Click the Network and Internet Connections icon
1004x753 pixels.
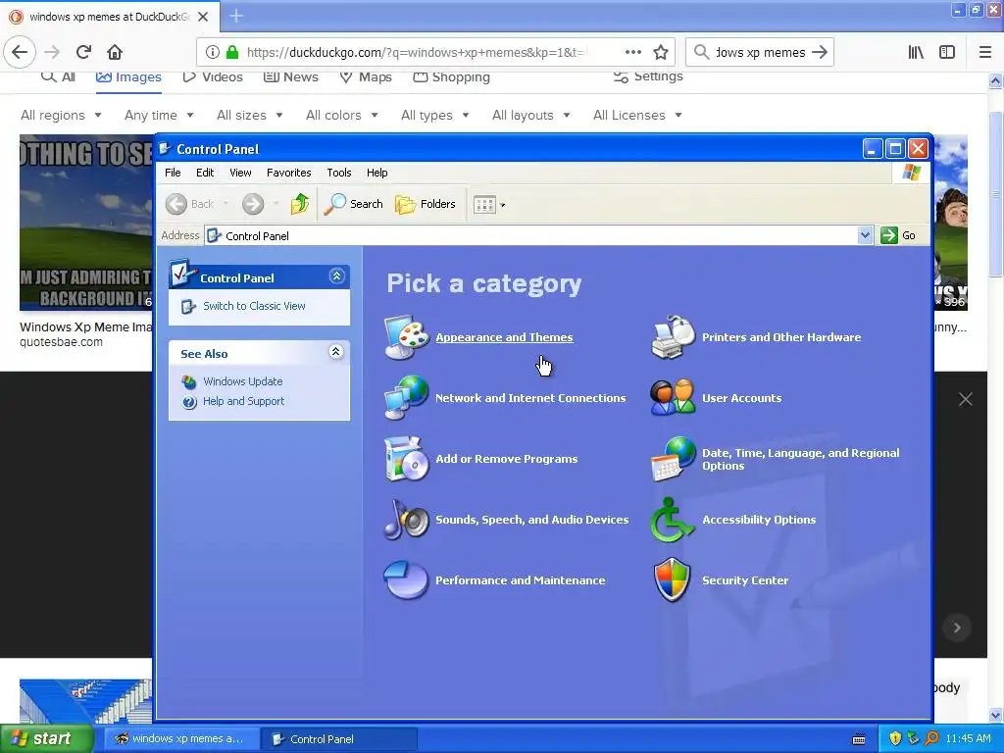pyautogui.click(x=406, y=398)
